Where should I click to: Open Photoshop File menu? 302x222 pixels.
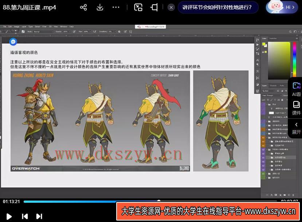point(4,27)
